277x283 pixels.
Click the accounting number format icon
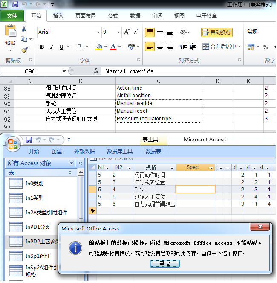(251, 47)
